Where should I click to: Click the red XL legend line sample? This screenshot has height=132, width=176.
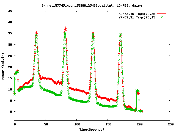162,14
